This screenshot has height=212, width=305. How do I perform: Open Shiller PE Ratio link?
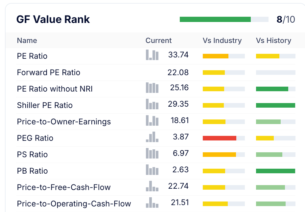click(45, 105)
